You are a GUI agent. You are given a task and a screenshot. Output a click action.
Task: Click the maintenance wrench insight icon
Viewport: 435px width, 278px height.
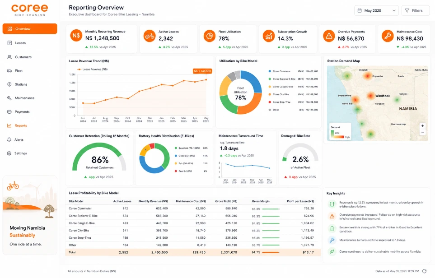tap(332, 240)
